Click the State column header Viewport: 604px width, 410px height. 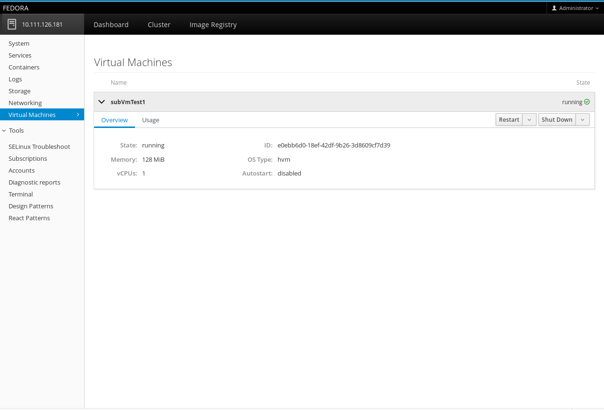click(583, 82)
